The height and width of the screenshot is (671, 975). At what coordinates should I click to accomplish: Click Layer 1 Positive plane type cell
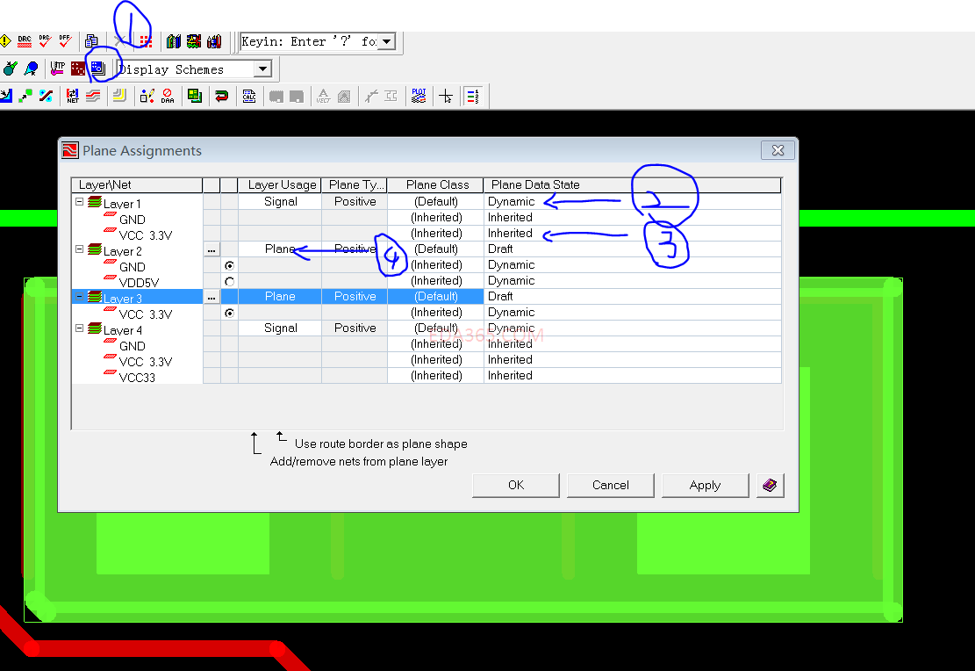355,202
